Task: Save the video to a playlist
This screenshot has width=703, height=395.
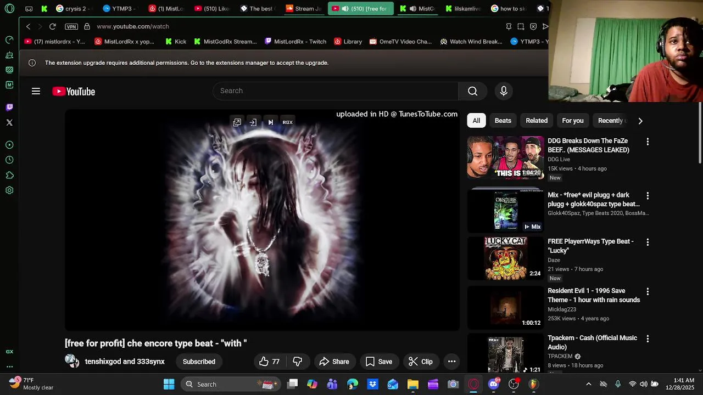Action: (x=379, y=362)
